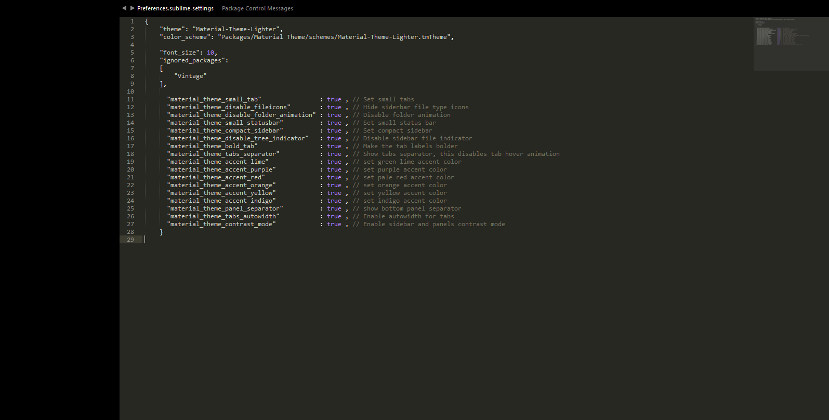The image size is (829, 420).
Task: Click the true value for accent_lime
Action: coord(334,162)
